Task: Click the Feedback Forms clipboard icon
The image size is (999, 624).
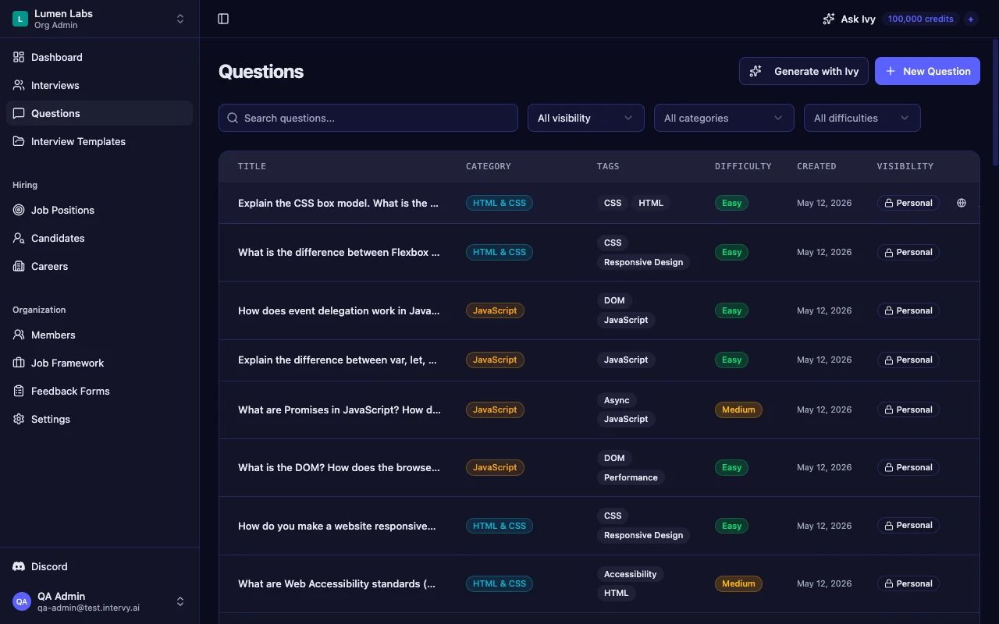Action: pos(19,391)
